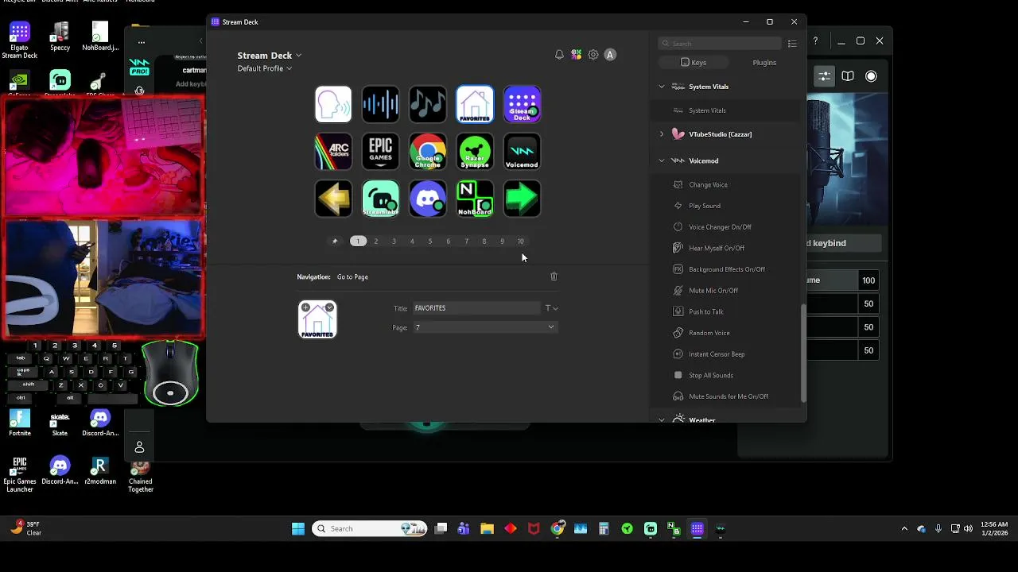Screen dimensions: 1018x572
Task: Open Voicemod window sliders settings icon
Action: click(825, 76)
